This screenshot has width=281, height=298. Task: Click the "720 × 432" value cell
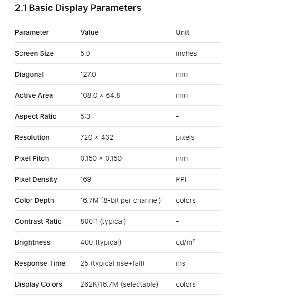tap(97, 137)
